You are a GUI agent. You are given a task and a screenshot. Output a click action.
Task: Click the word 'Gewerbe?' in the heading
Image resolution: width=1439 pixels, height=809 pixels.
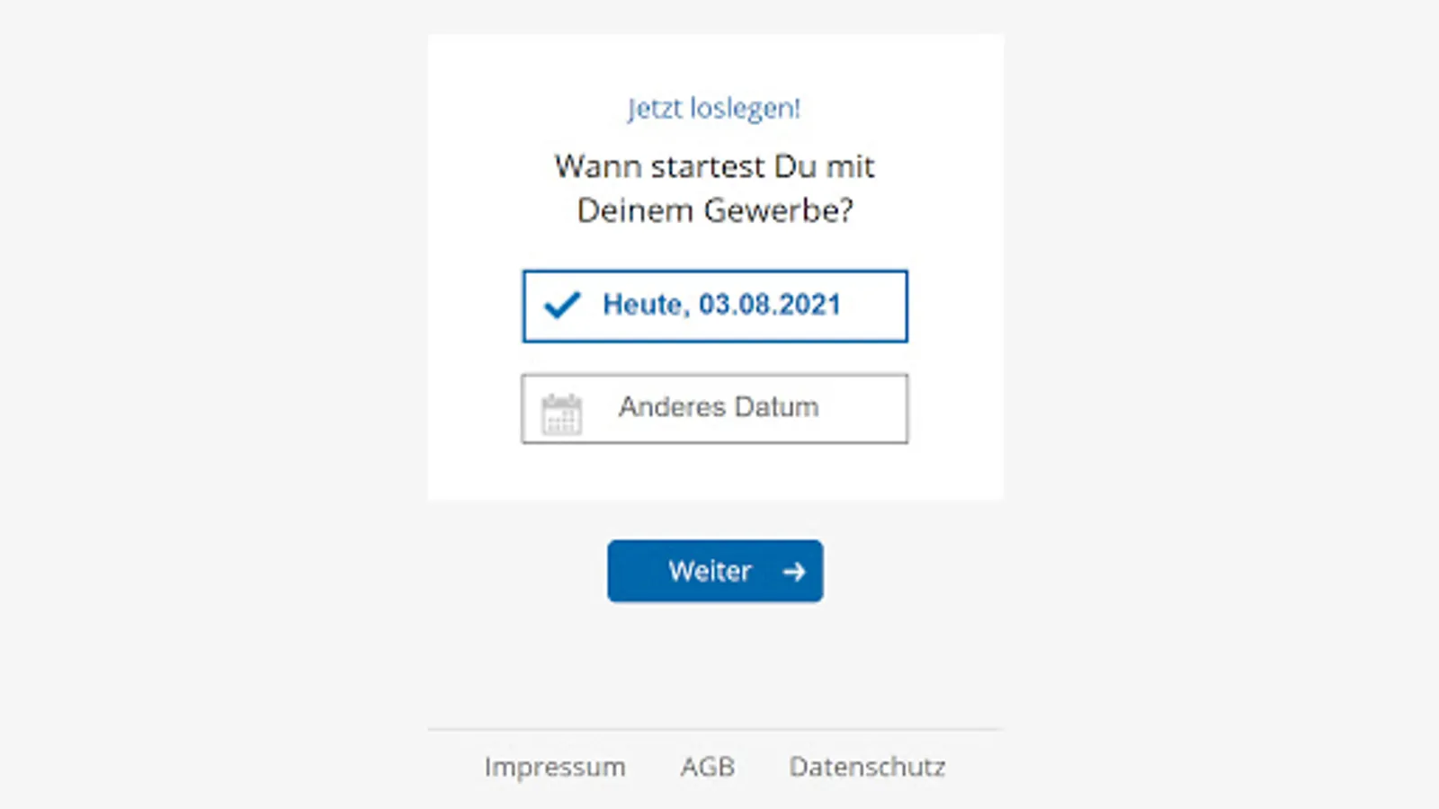[779, 210]
